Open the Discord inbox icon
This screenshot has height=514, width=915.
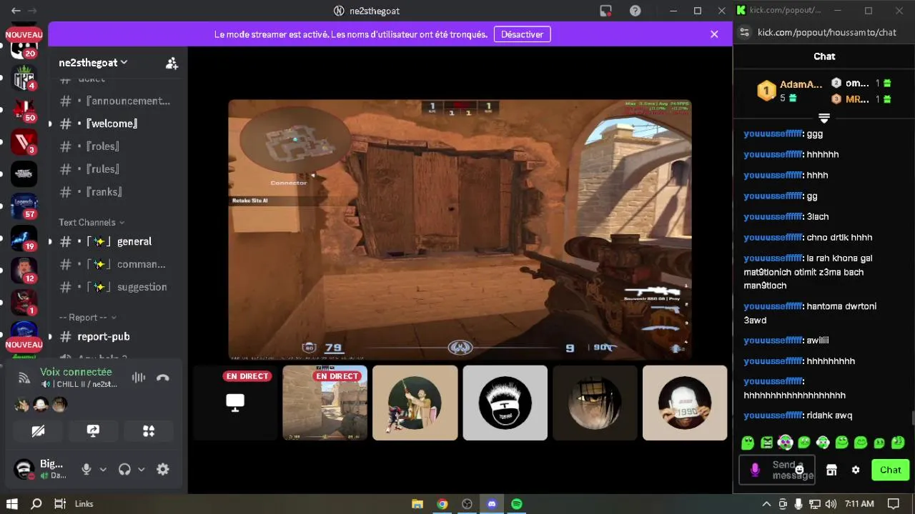click(606, 11)
